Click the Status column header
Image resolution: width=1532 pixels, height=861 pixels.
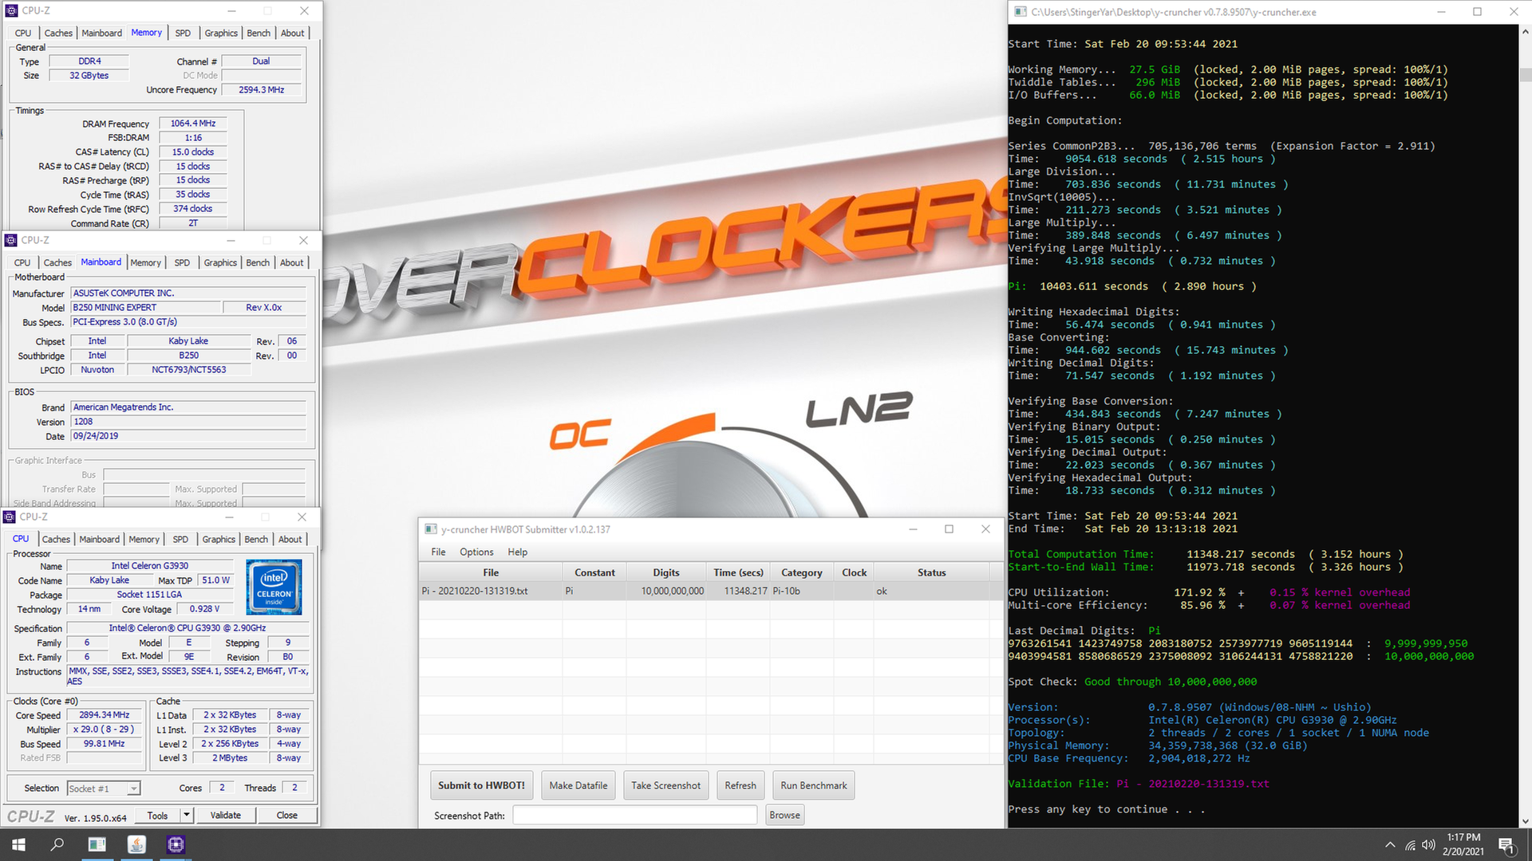tap(931, 572)
